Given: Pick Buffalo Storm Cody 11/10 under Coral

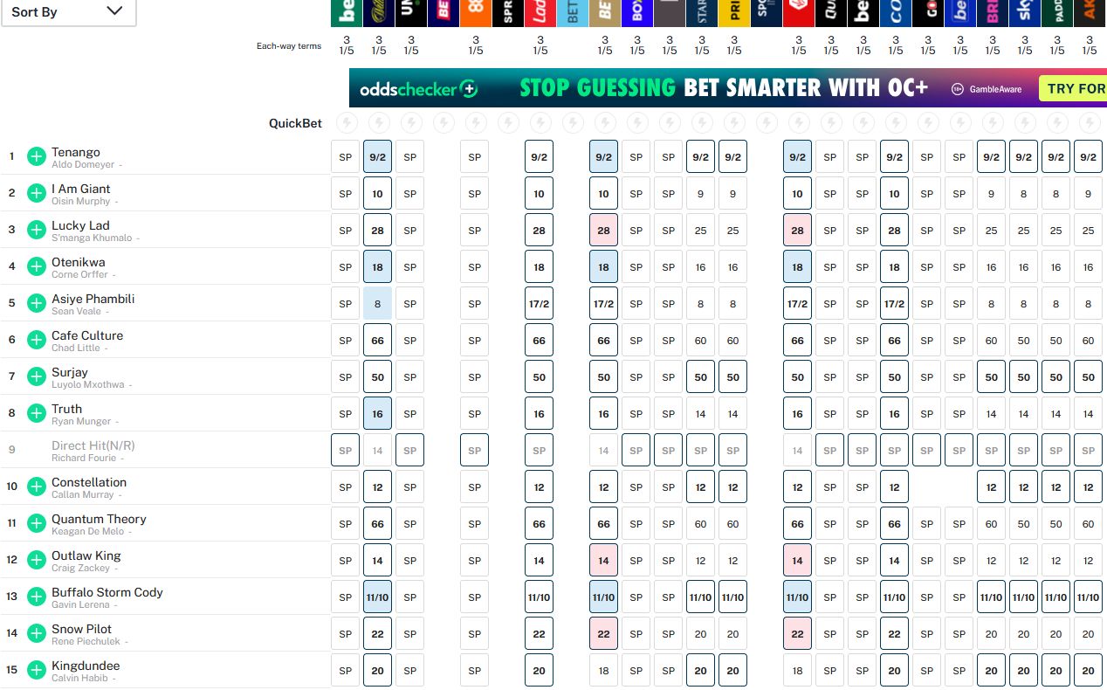Looking at the screenshot, I should tap(895, 597).
